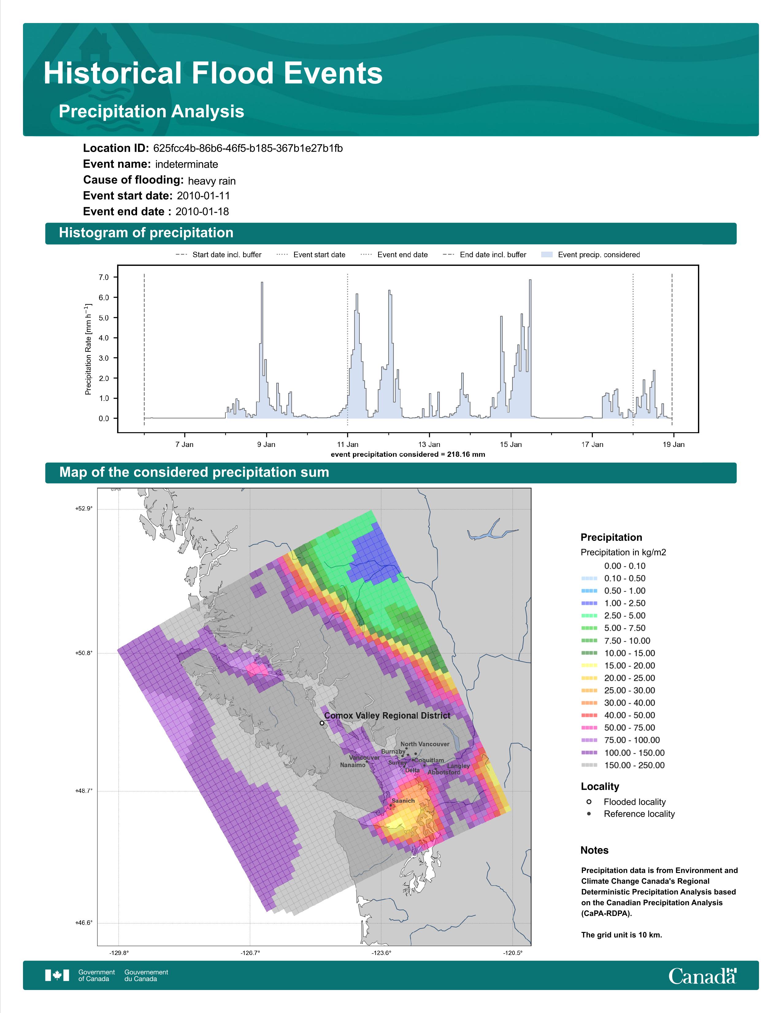
Task: Click the Government of Canada footer text
Action: pyautogui.click(x=96, y=976)
